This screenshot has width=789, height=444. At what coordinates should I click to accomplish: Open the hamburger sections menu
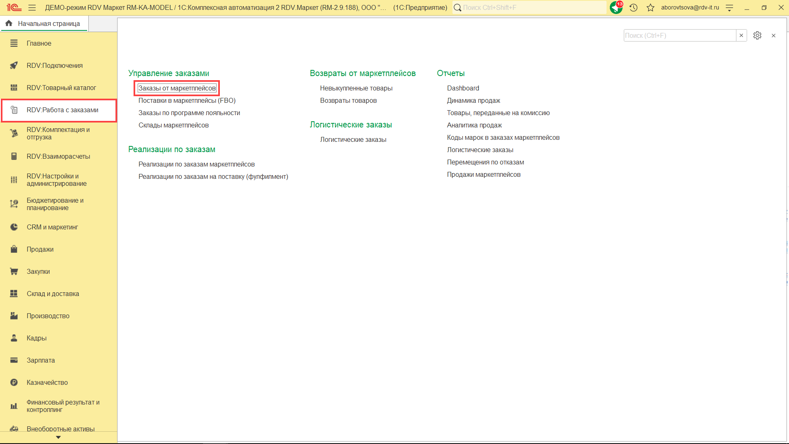click(32, 7)
